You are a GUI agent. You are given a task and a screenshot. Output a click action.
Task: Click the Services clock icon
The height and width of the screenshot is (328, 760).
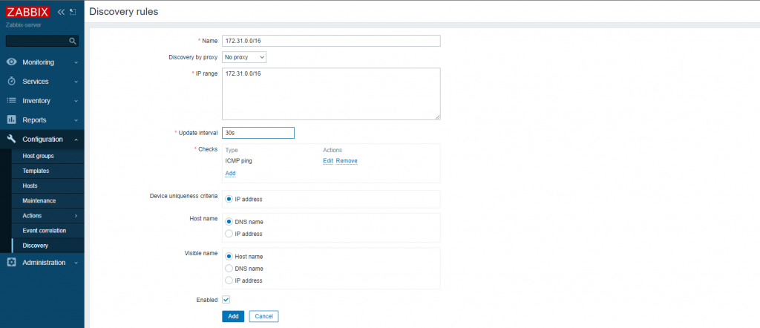(x=12, y=82)
